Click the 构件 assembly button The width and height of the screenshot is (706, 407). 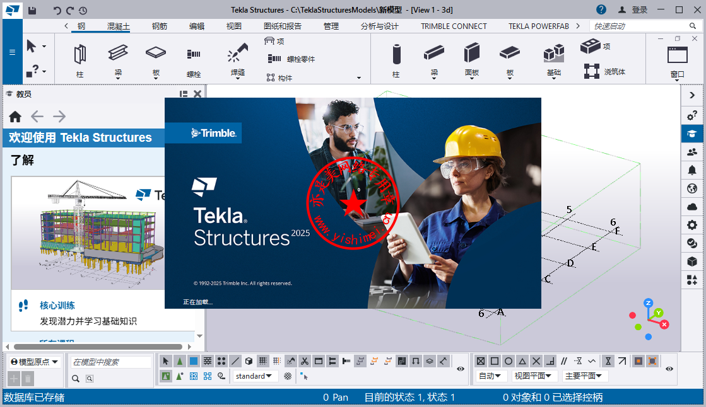pos(279,77)
